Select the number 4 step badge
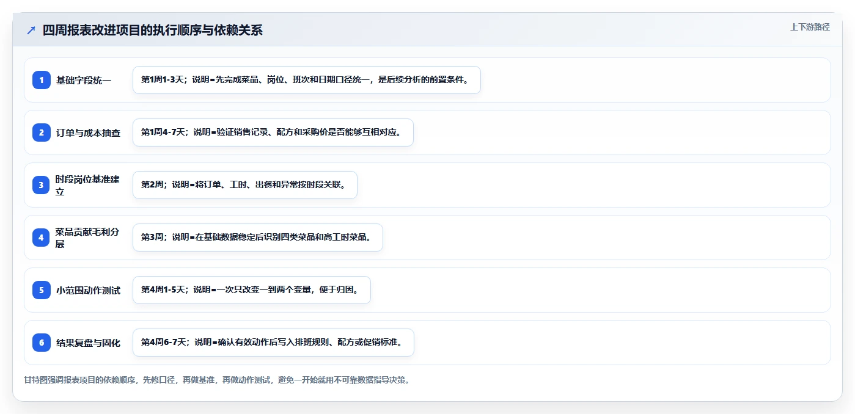Viewport: 855px width, 414px height. (42, 238)
